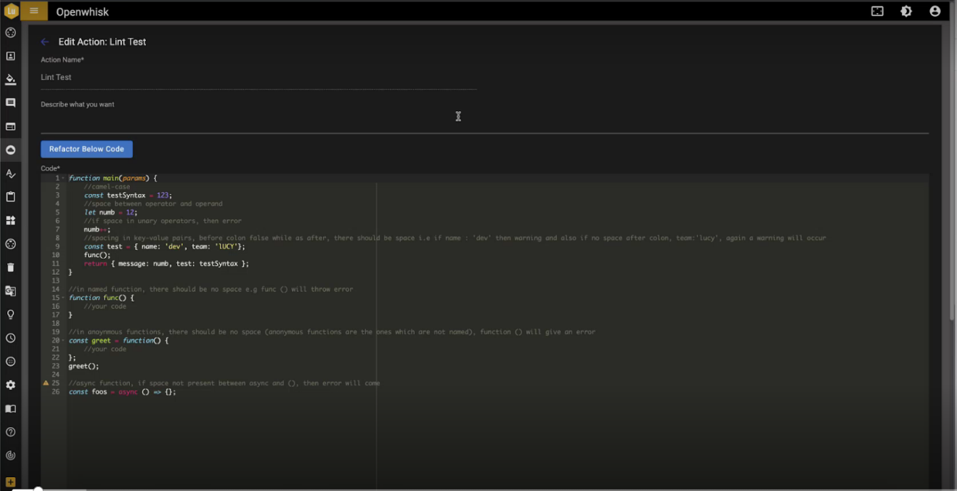
Task: Click the page vertical scrollbar
Action: pos(952,174)
